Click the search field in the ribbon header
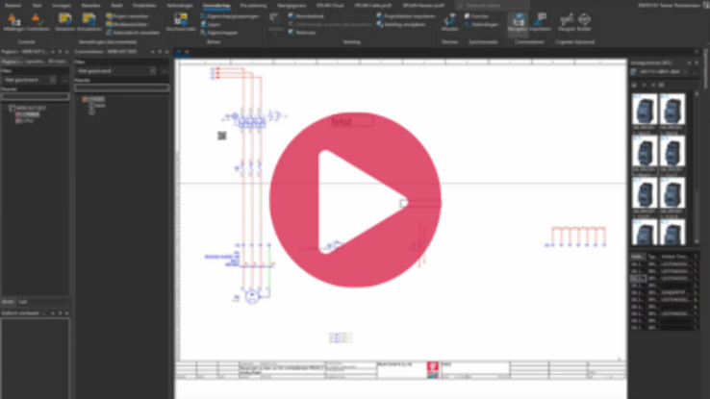 coord(491,5)
